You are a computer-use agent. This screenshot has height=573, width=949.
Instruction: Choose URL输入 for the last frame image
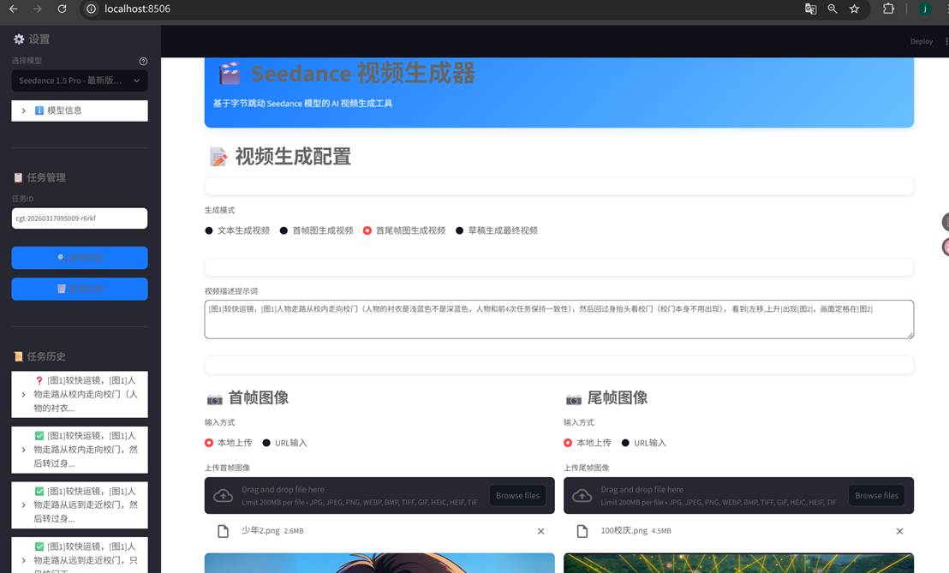point(644,443)
